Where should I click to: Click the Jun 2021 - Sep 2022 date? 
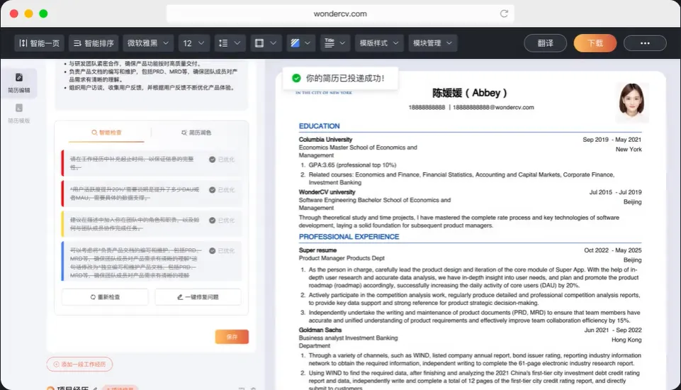[613, 330]
